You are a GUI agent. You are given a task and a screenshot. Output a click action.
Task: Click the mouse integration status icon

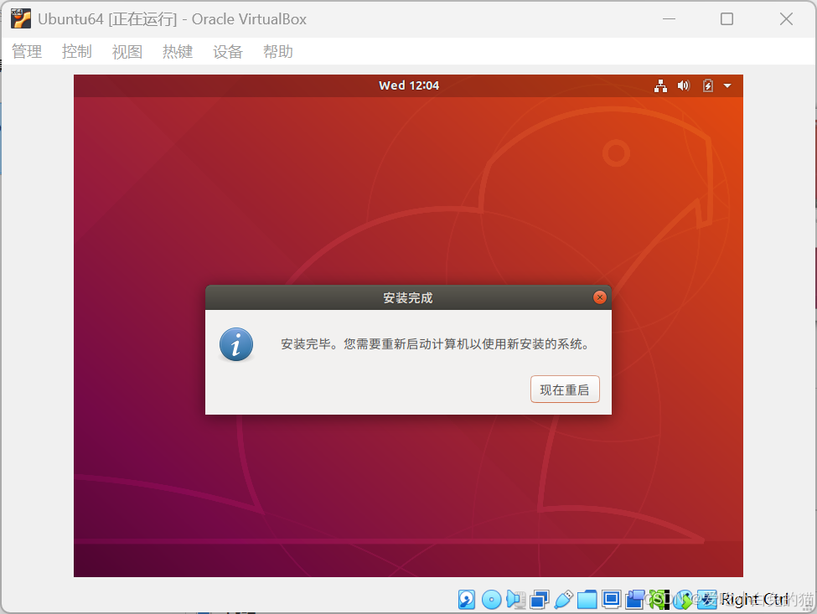(x=683, y=600)
